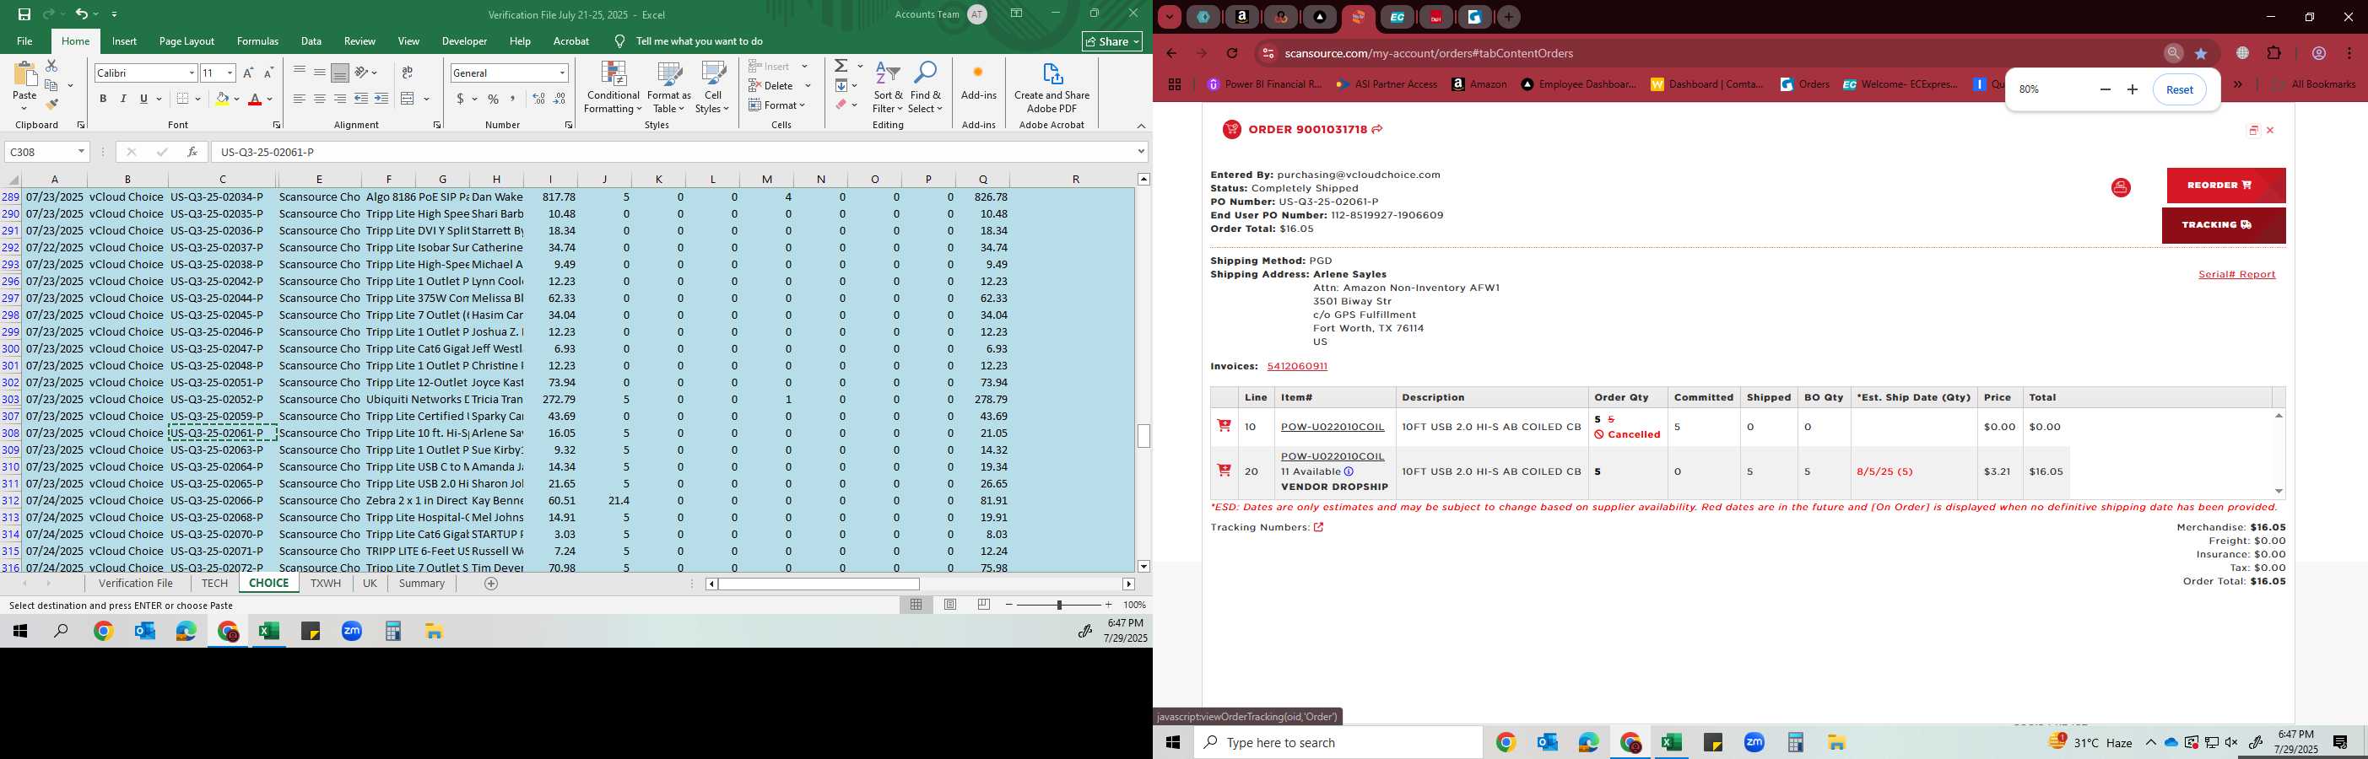Click the share arrow next to Order 9001031718
Image resolution: width=2368 pixels, height=759 pixels.
pos(1377,130)
